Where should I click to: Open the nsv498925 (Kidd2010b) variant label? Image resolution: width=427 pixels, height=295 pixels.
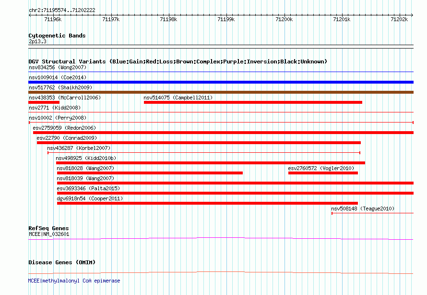coord(86,158)
